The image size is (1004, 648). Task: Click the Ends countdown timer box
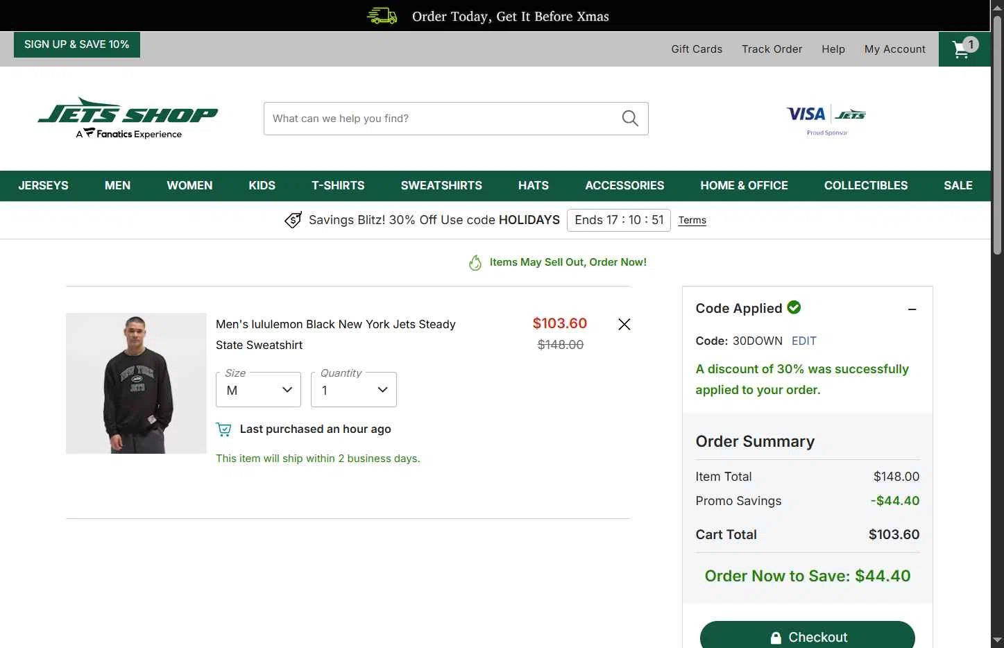click(x=619, y=220)
